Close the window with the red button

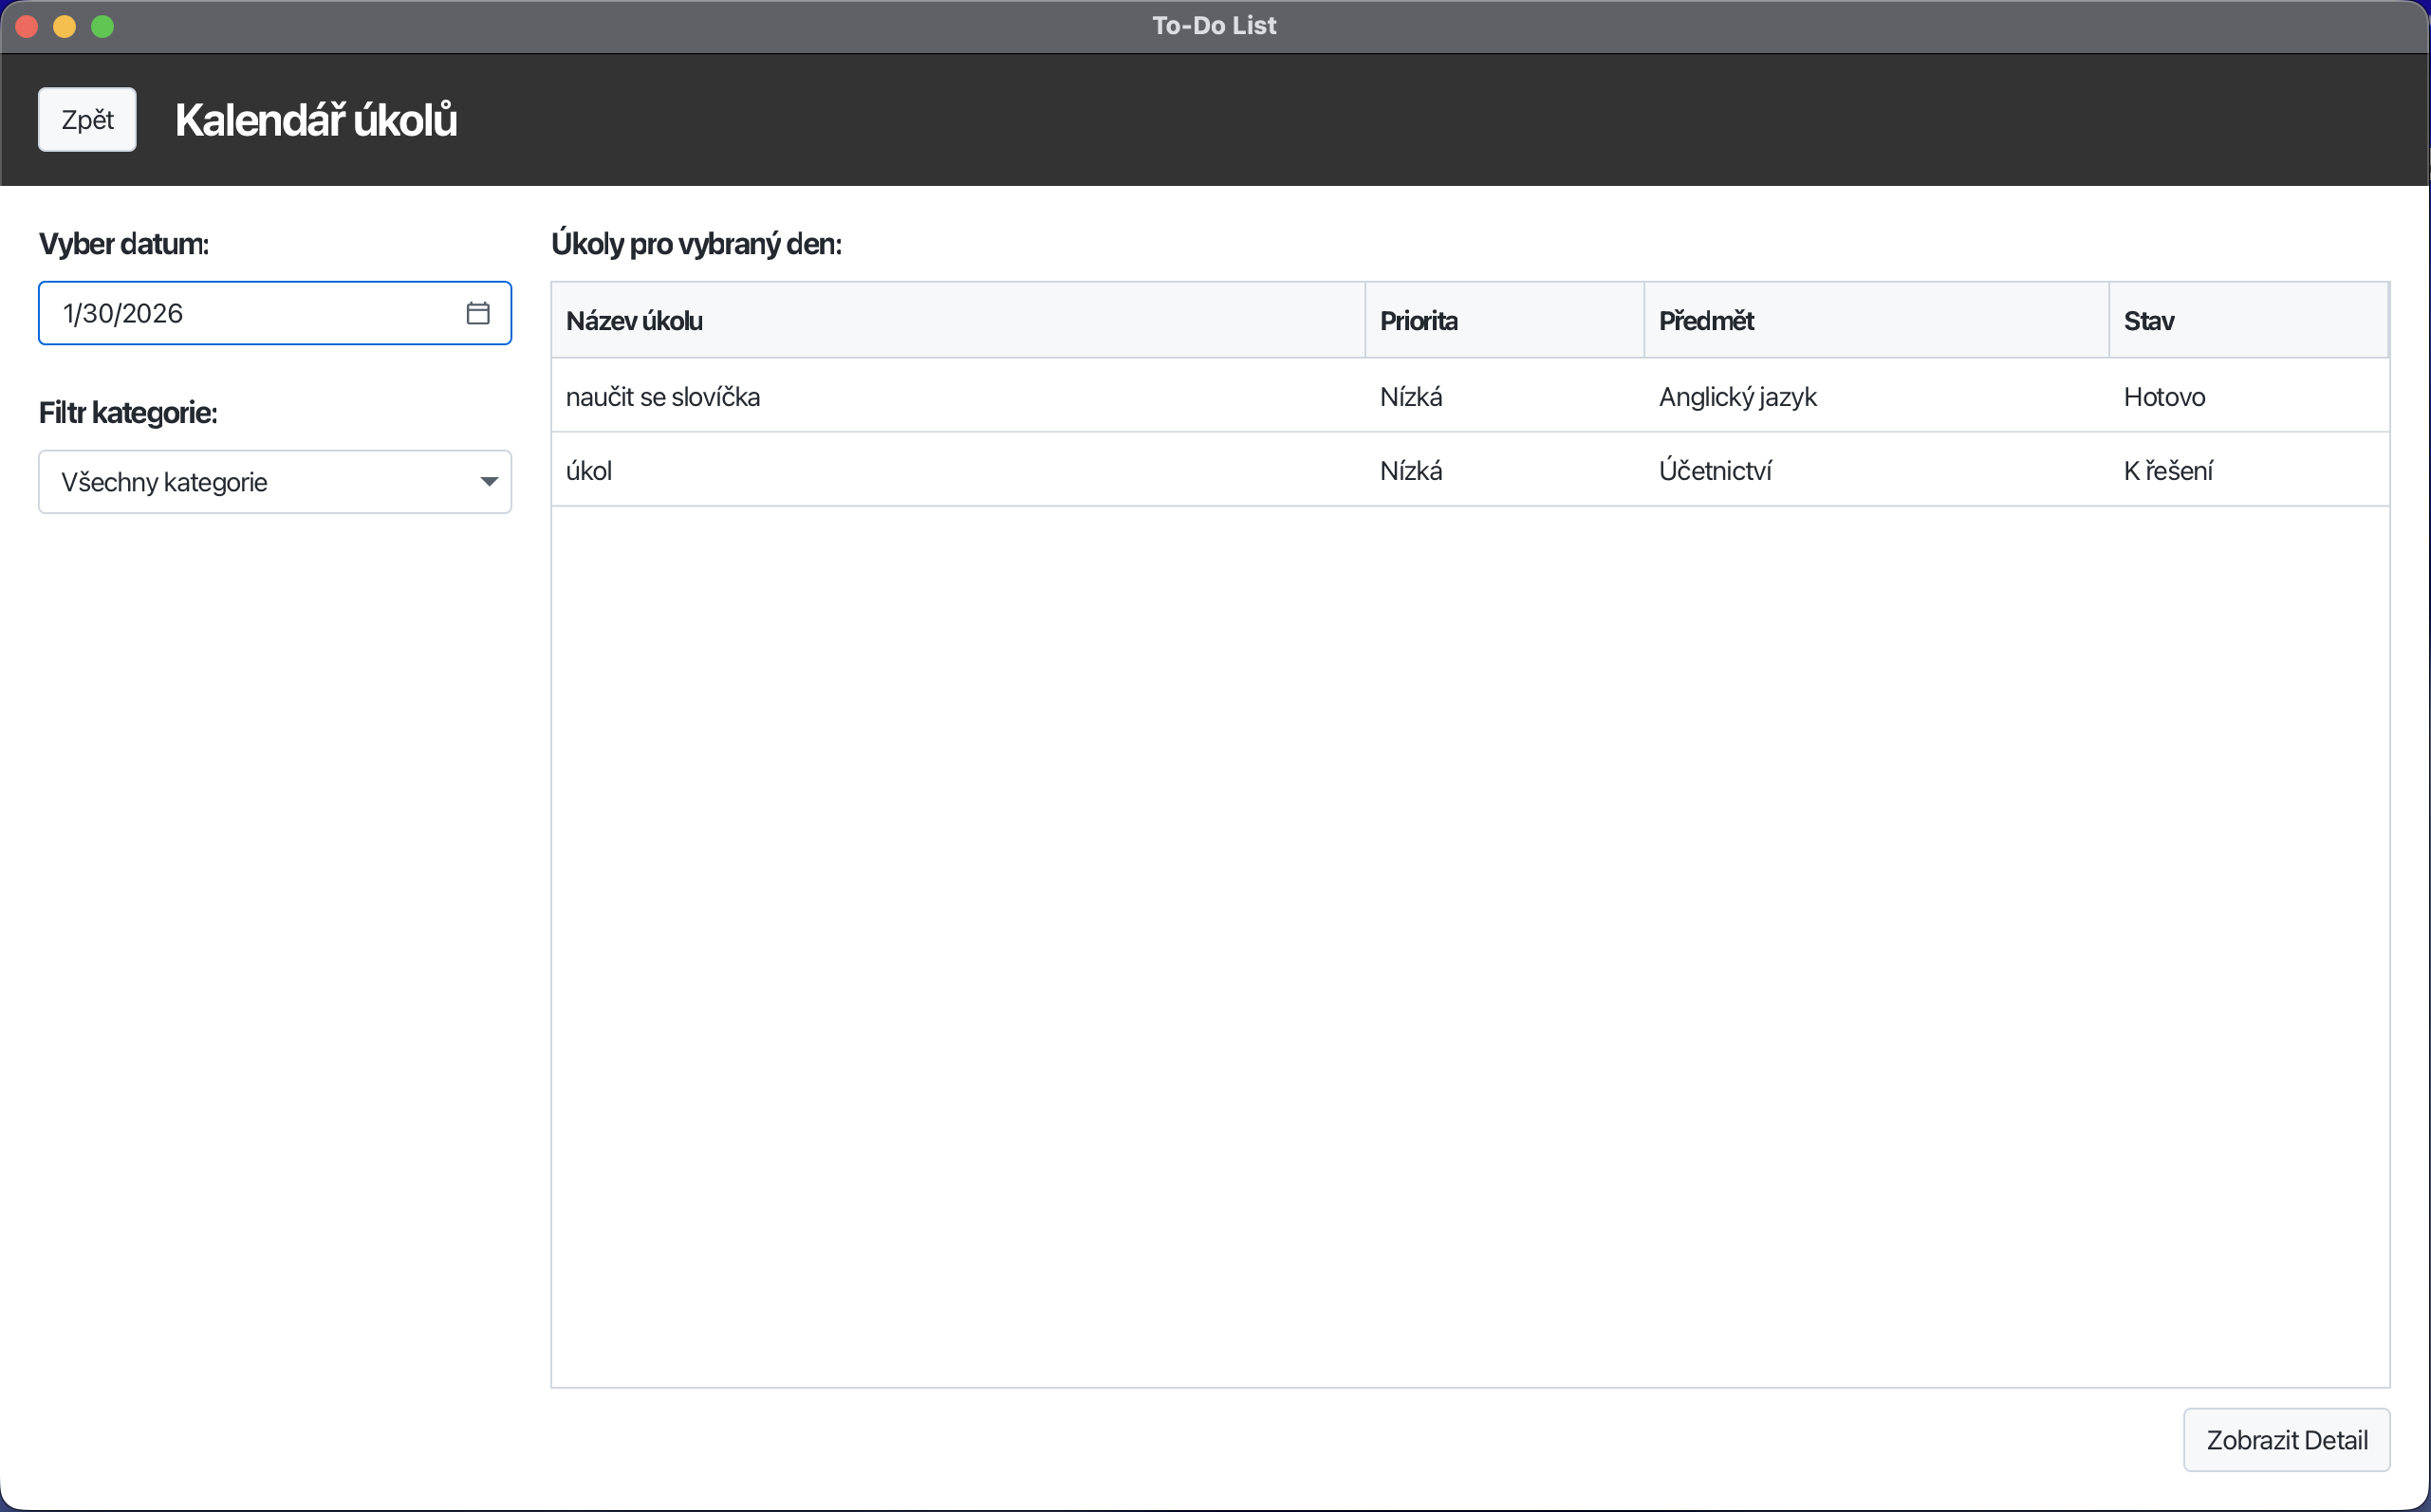(x=27, y=26)
